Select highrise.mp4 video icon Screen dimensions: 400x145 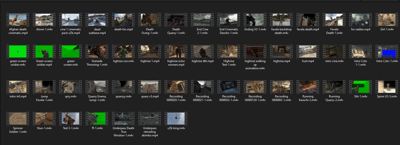pos(282,52)
